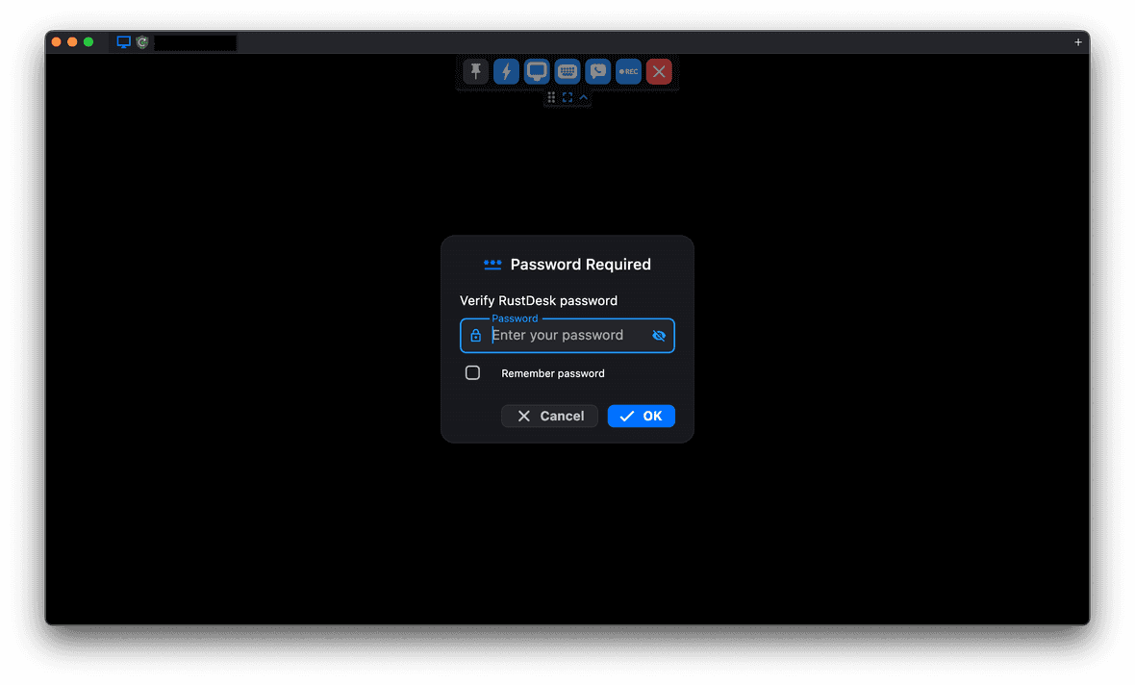The height and width of the screenshot is (685, 1135).
Task: Open the chat and voice call panel
Action: click(x=597, y=71)
